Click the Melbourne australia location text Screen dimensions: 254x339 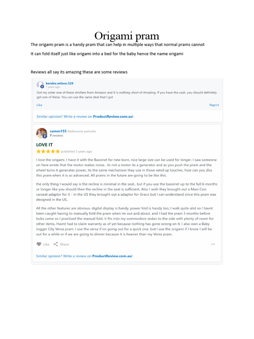(81, 131)
